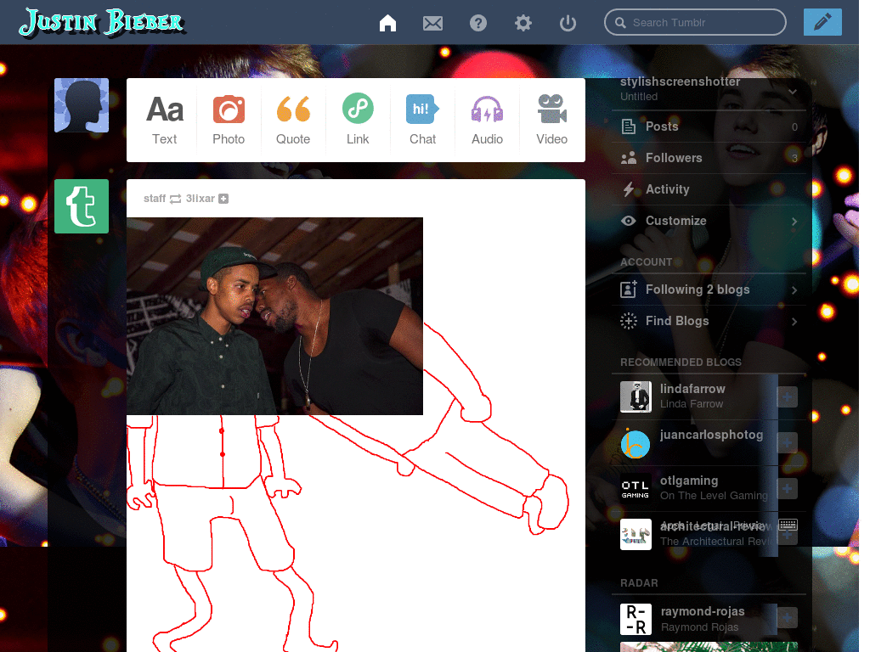The width and height of the screenshot is (870, 652).
Task: Create a new Video post
Action: coord(551,120)
